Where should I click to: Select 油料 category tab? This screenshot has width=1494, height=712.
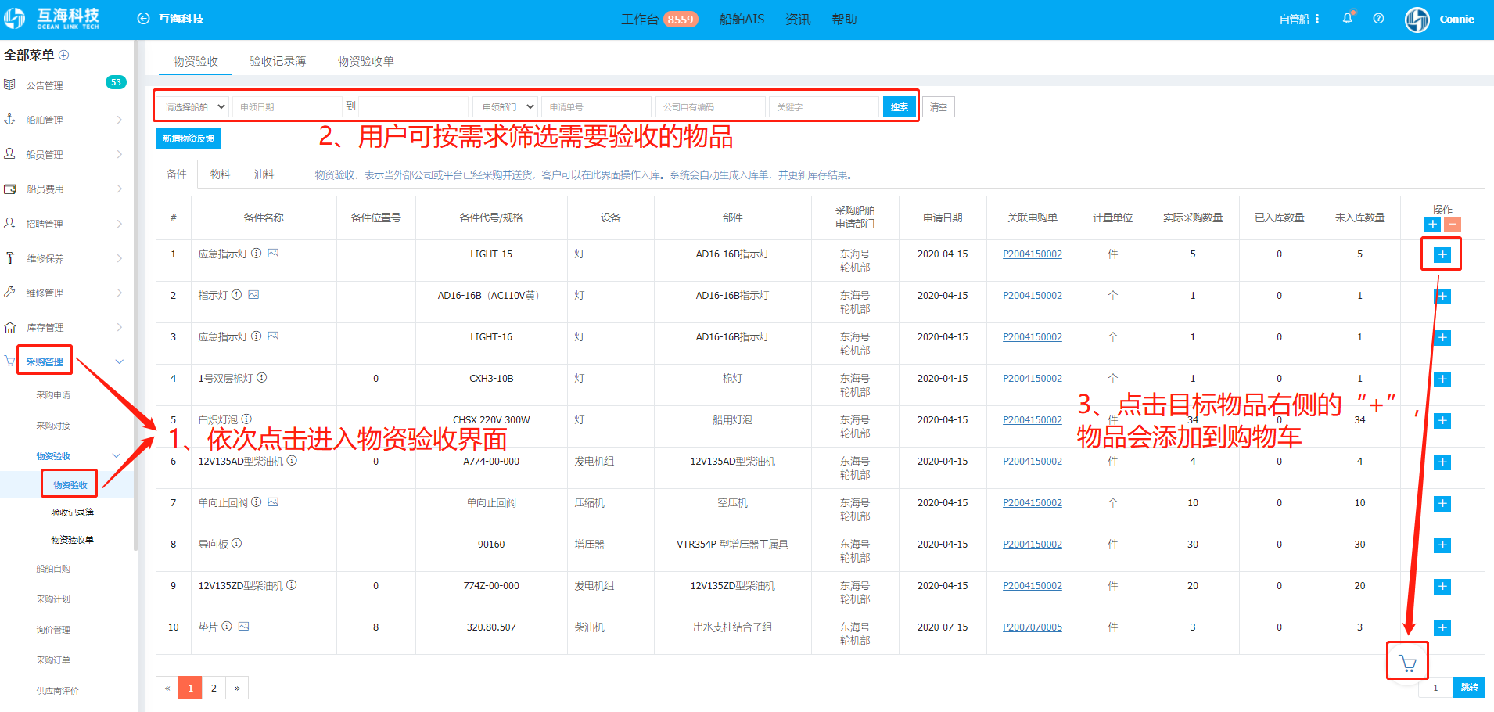coord(264,174)
